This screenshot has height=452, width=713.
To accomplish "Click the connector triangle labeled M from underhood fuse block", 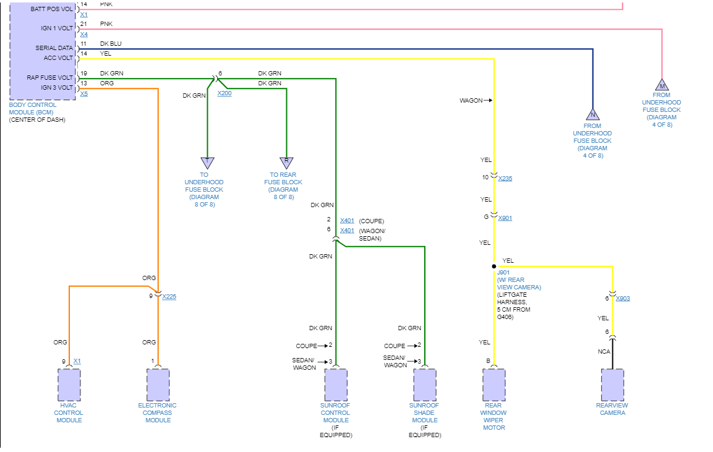I will pyautogui.click(x=661, y=87).
